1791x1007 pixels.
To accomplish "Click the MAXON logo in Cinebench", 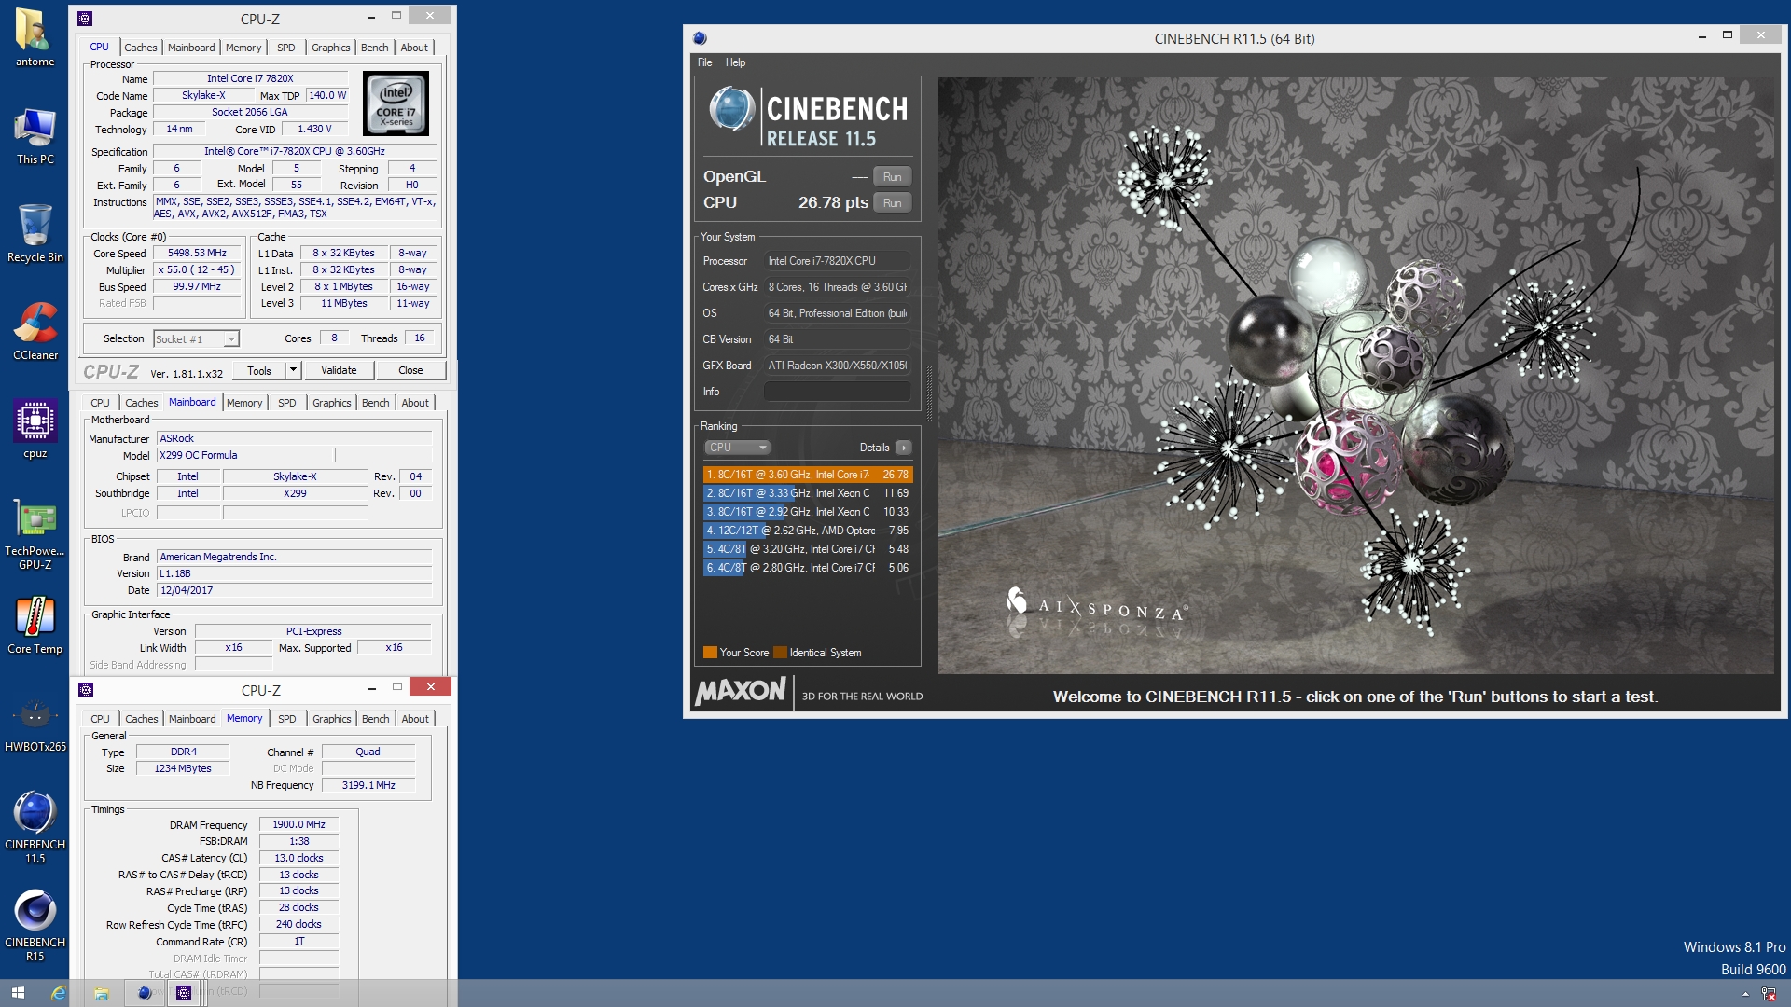I will pyautogui.click(x=741, y=692).
